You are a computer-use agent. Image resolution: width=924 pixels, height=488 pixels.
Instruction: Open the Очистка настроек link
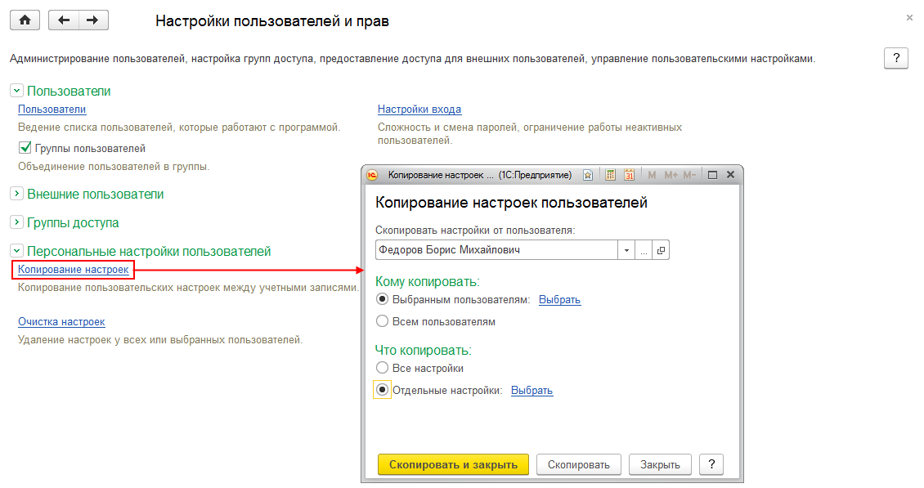pos(61,321)
